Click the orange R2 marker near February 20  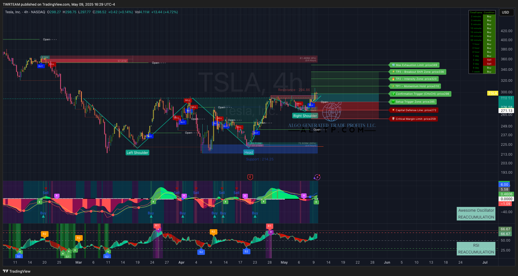click(44, 234)
